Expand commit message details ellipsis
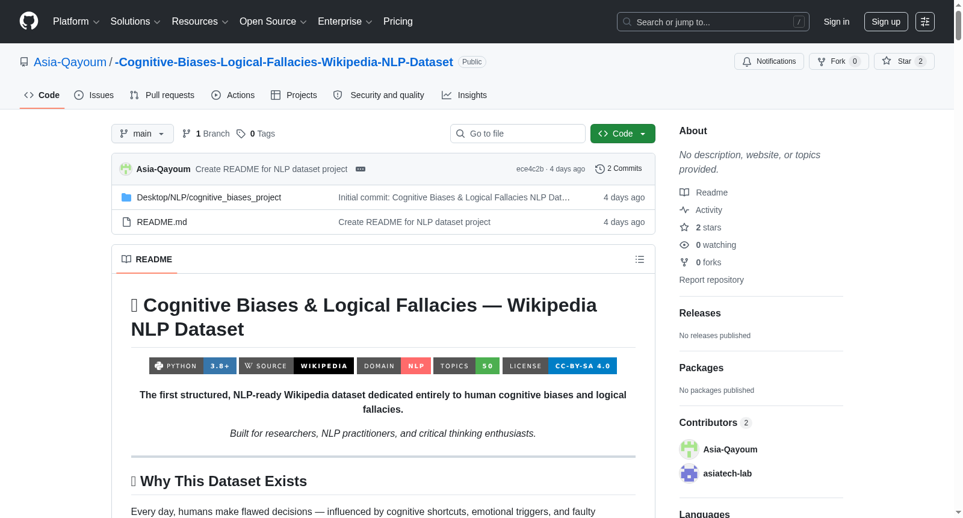963x518 pixels. click(x=361, y=169)
